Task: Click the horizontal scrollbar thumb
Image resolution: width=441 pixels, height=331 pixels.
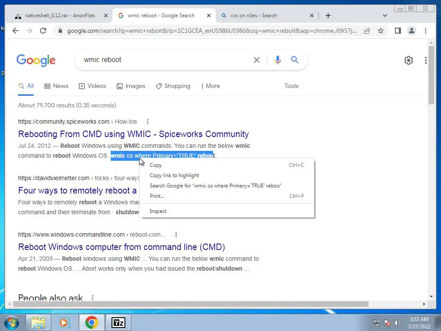Action: (191, 304)
